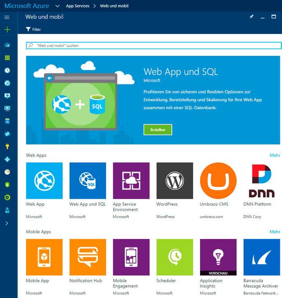Show more Mobile Apps via Mehr link
Viewport: 282px width, 298px height.
(275, 232)
